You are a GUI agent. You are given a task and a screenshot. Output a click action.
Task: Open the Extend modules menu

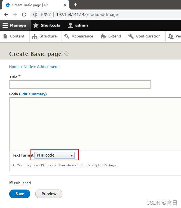(111, 36)
